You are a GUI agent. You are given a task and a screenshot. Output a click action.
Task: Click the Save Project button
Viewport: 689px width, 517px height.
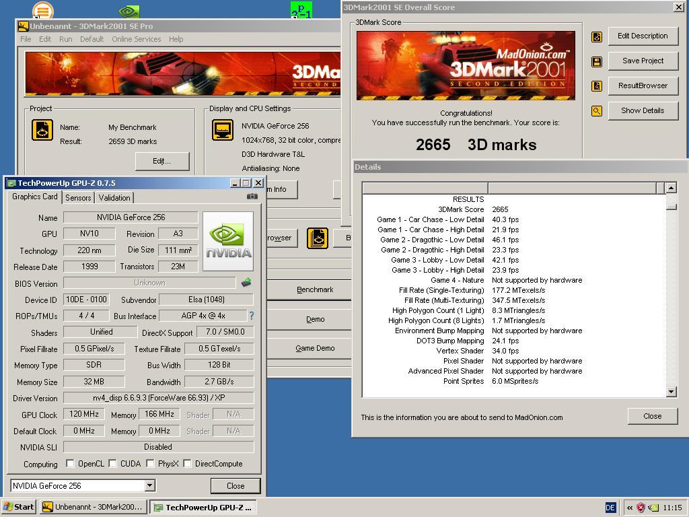(x=643, y=61)
